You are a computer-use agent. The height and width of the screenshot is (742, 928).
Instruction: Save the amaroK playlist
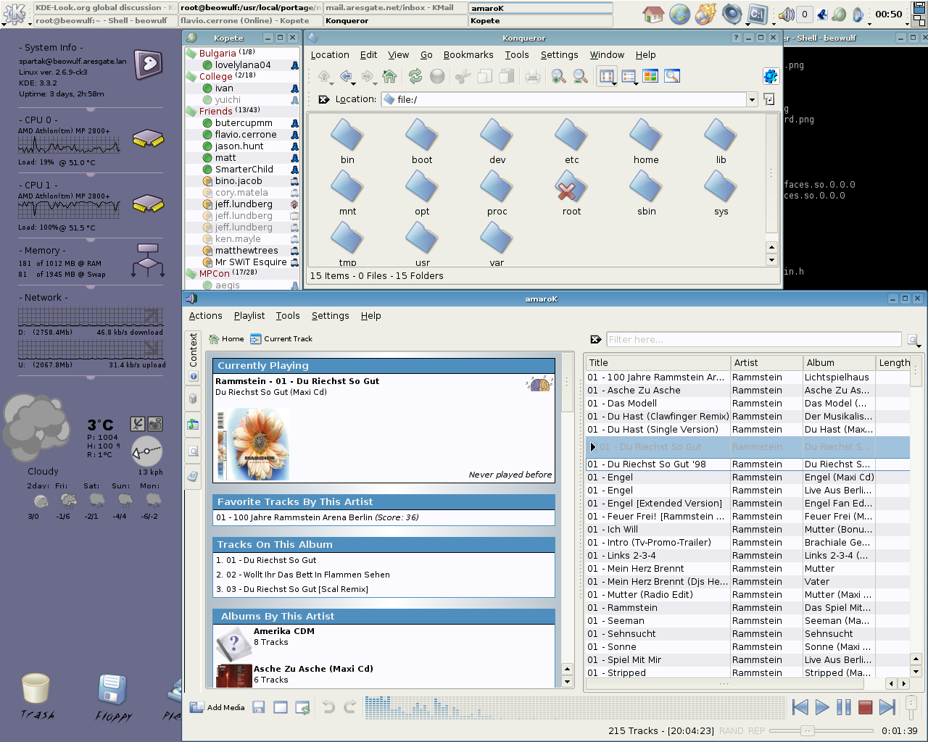point(258,707)
